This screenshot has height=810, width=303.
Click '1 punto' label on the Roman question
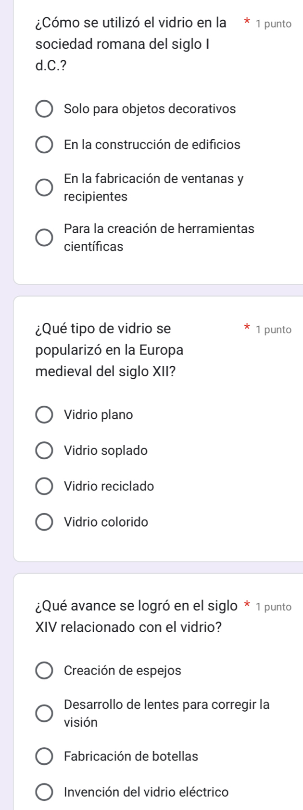pos(274,24)
